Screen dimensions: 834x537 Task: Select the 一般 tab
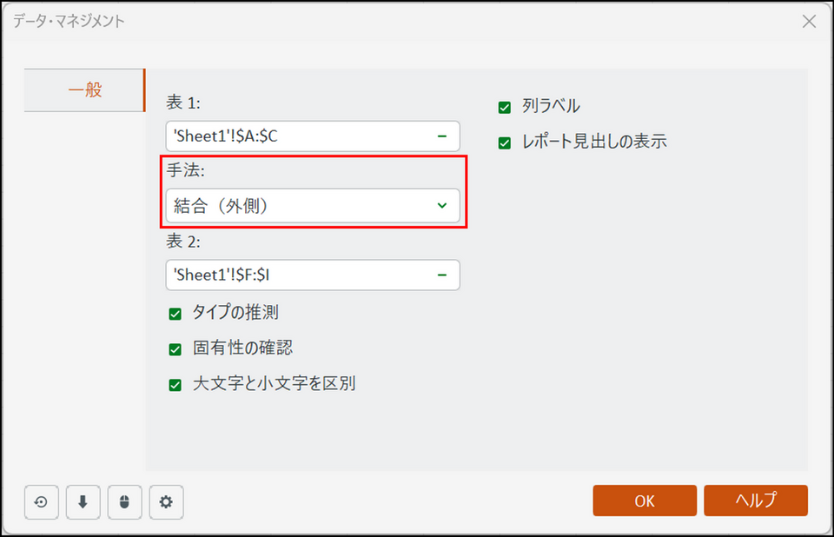coord(84,90)
